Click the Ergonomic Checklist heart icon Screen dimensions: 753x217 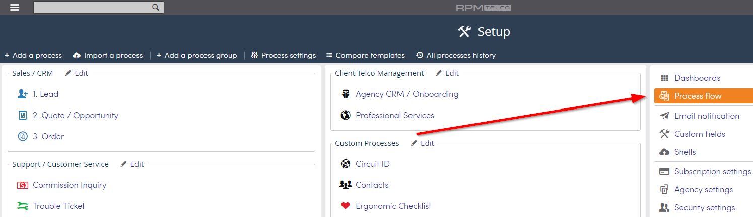click(x=346, y=206)
